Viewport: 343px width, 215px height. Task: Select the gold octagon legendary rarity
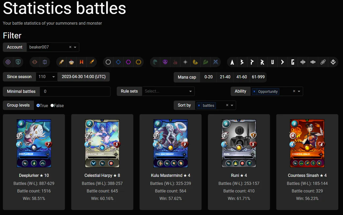(138, 62)
